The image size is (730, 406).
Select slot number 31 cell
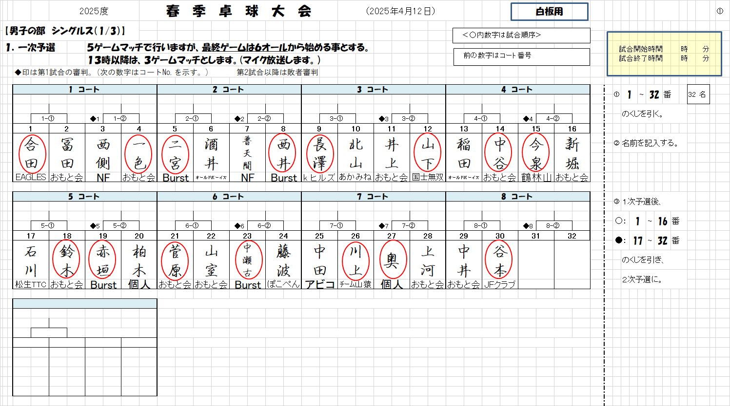pos(536,236)
